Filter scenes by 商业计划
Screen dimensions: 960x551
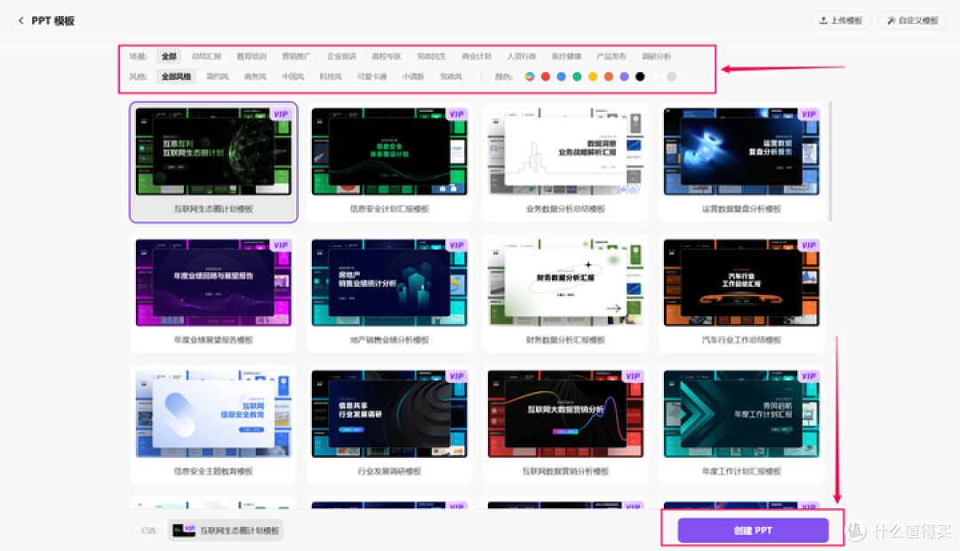click(x=476, y=56)
